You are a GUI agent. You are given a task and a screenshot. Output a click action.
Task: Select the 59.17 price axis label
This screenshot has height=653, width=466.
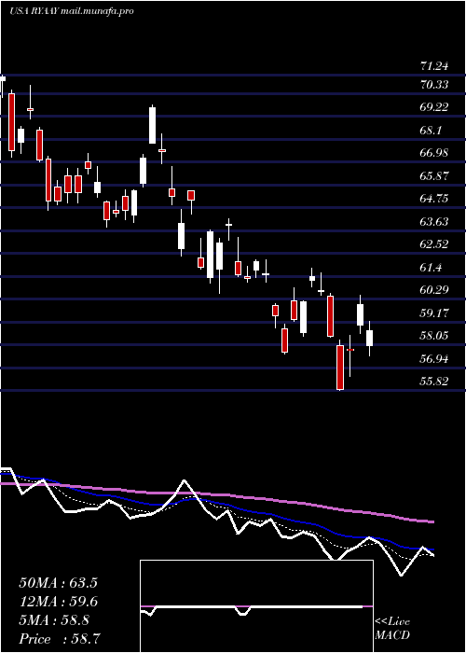[x=434, y=313]
